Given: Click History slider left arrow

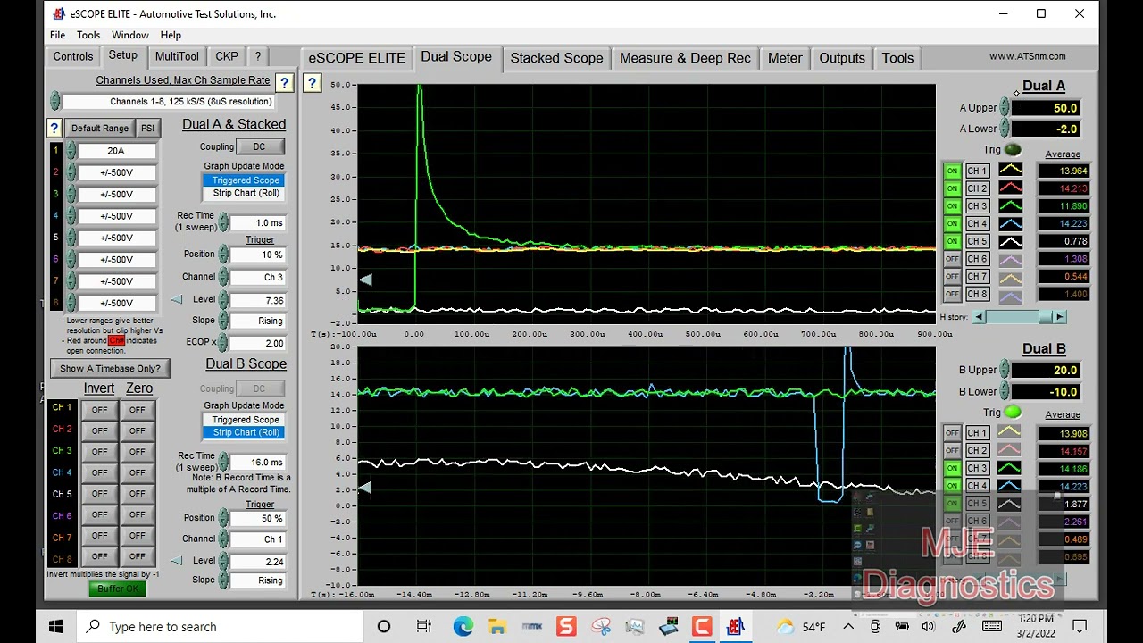Looking at the screenshot, I should [978, 317].
